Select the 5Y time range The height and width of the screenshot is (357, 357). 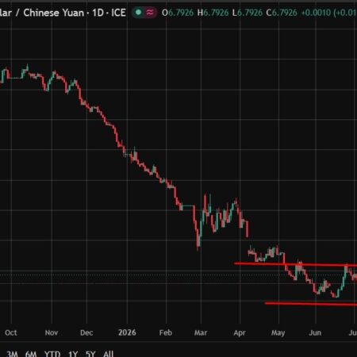90,354
